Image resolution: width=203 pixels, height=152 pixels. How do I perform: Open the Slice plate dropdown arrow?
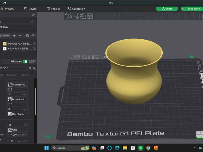pos(183,9)
